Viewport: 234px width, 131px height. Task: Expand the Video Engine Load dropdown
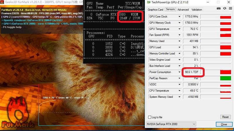point(179,60)
